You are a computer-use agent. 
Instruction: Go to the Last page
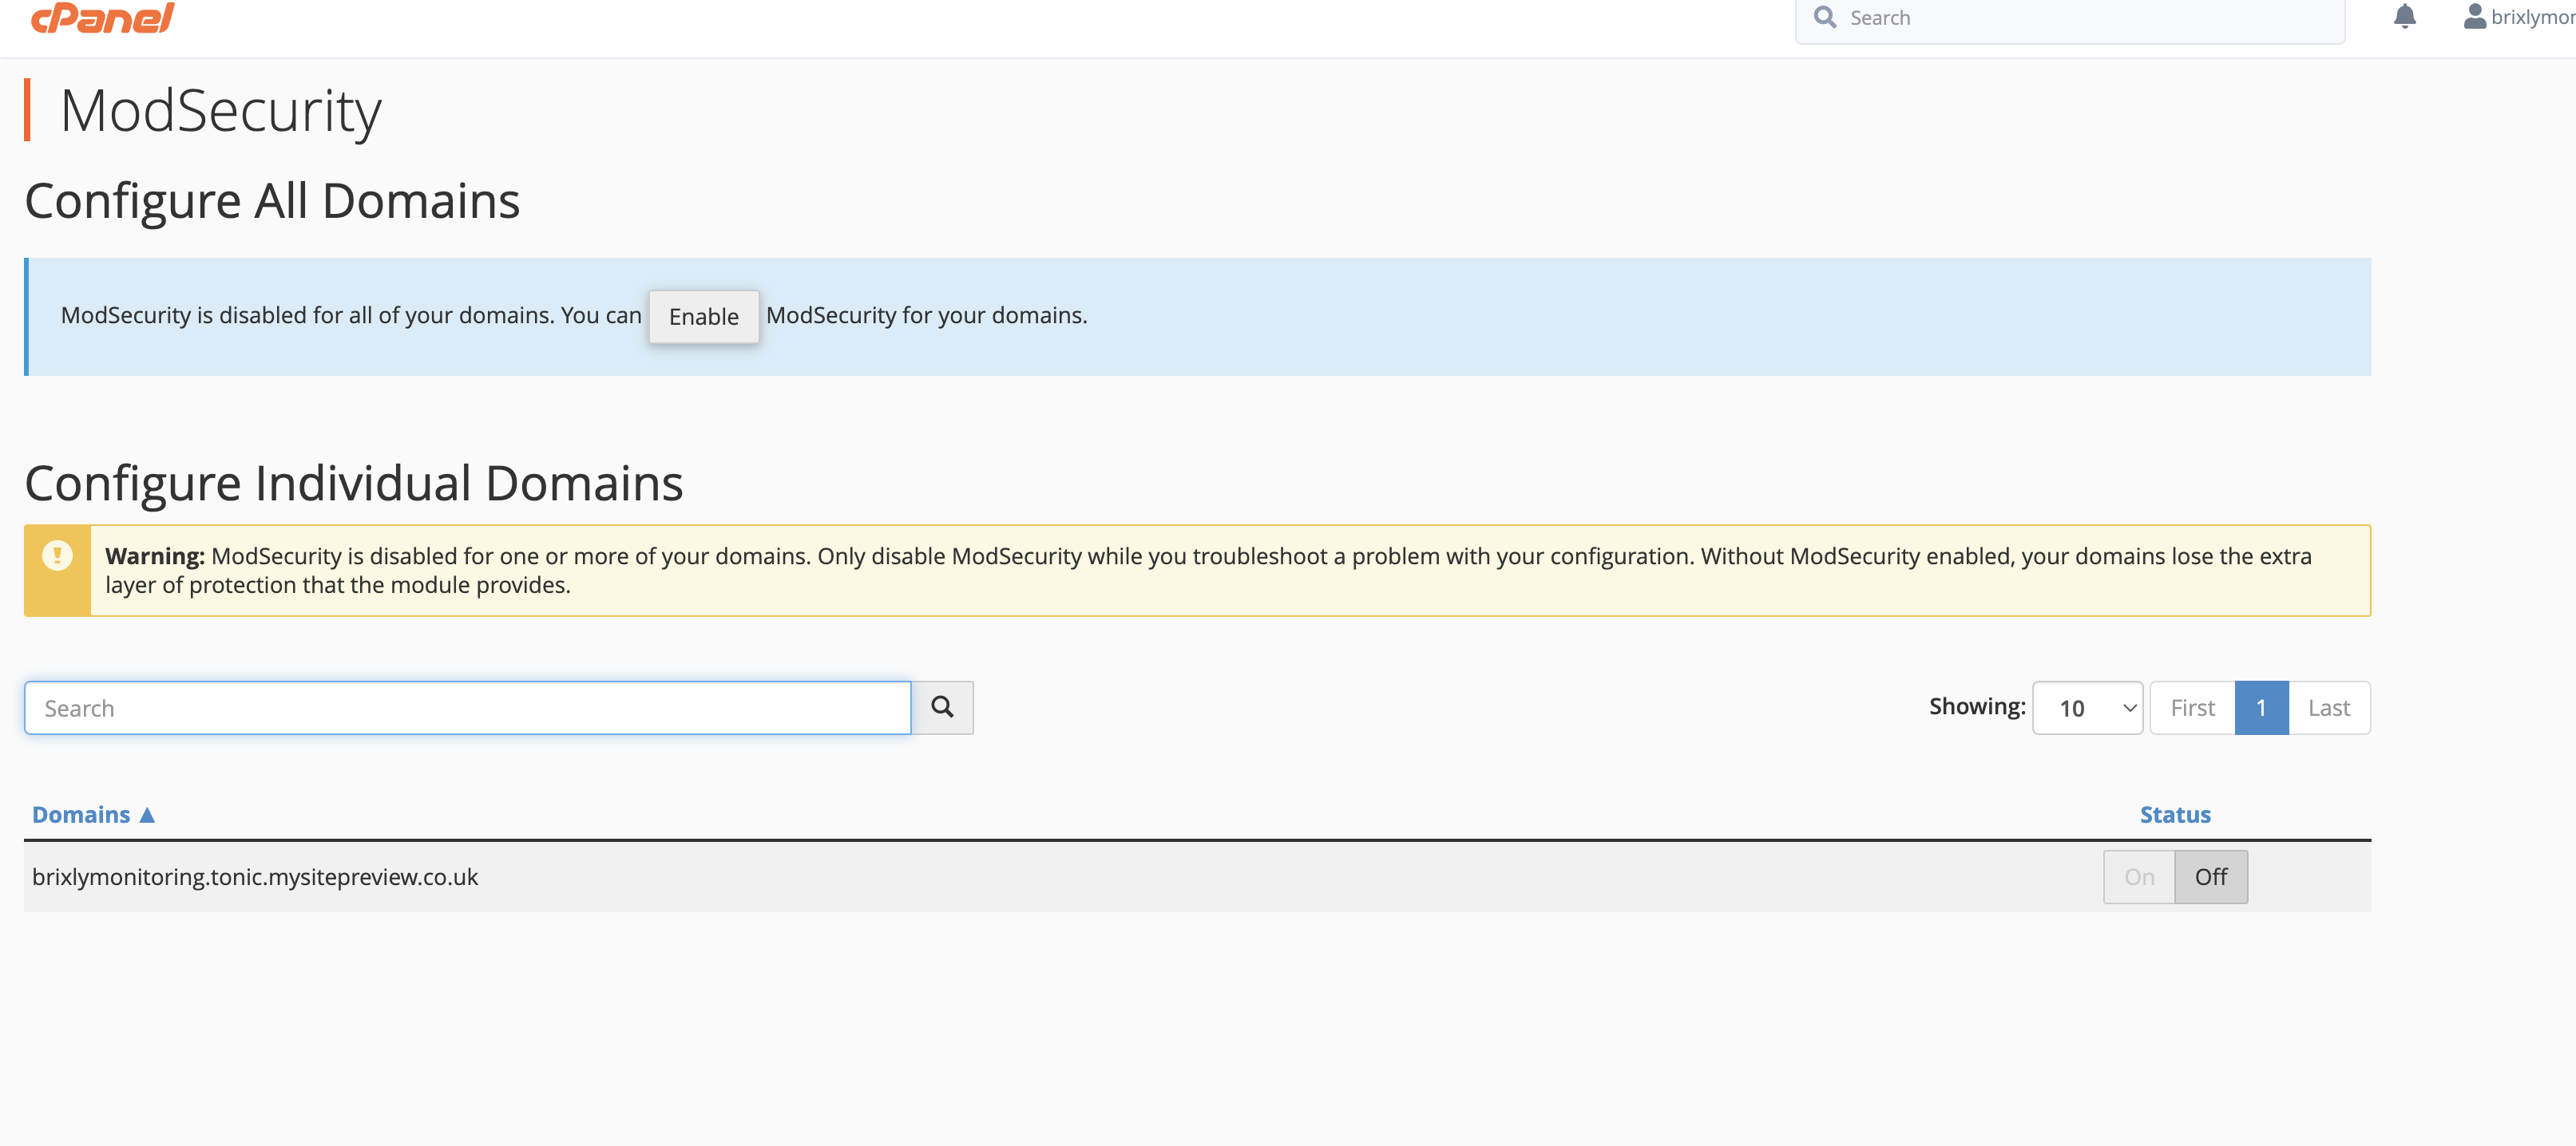tap(2329, 709)
